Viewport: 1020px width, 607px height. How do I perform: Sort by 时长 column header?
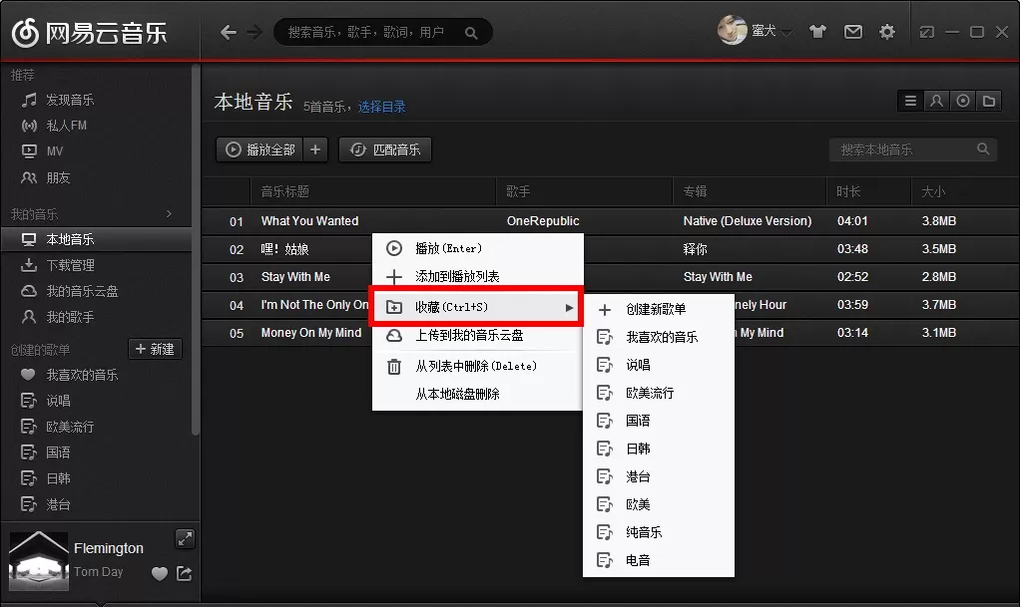point(868,191)
